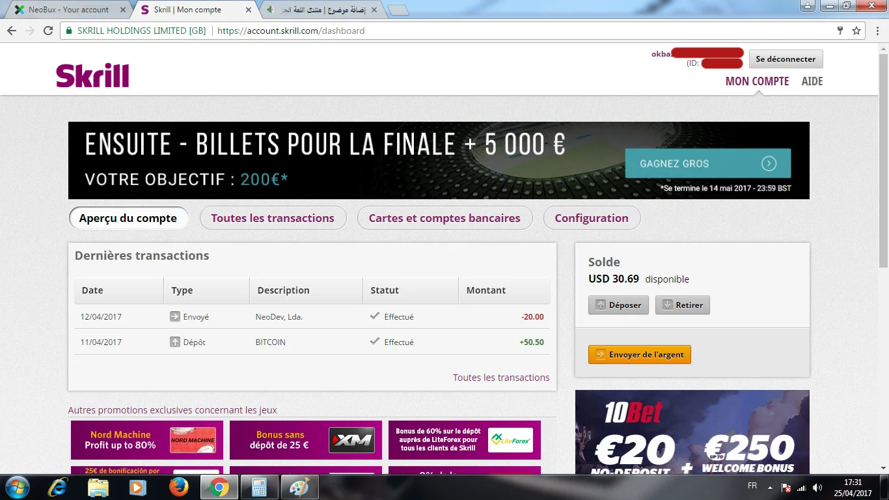Select Cartes et comptes bancaires tab
889x500 pixels.
point(444,218)
